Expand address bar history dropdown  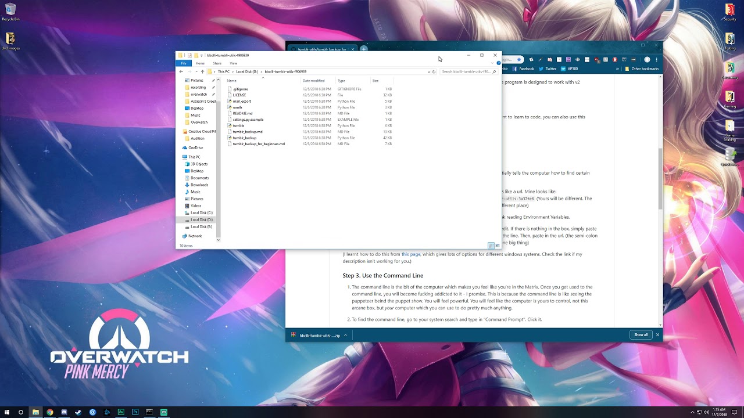pyautogui.click(x=429, y=71)
